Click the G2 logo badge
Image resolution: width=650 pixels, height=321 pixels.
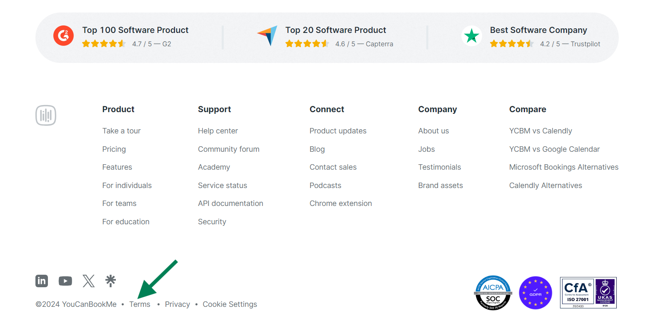[63, 36]
